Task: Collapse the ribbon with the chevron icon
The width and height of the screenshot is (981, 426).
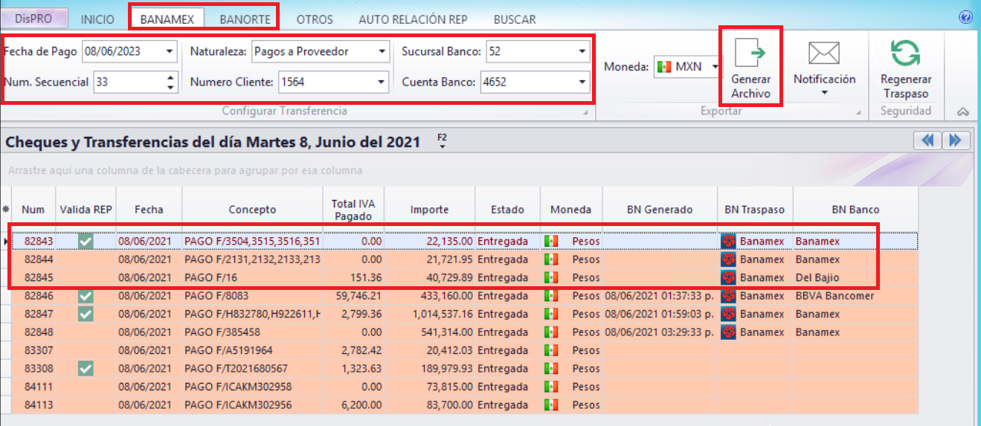Action: click(x=962, y=112)
